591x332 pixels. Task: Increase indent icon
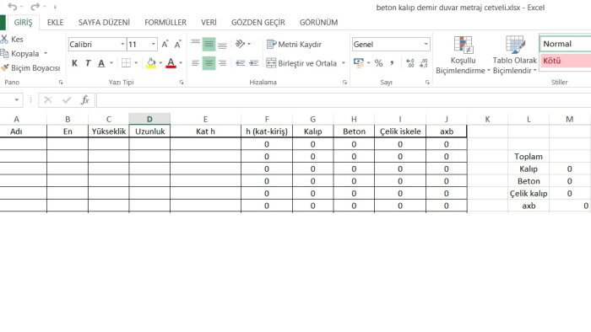tap(253, 63)
